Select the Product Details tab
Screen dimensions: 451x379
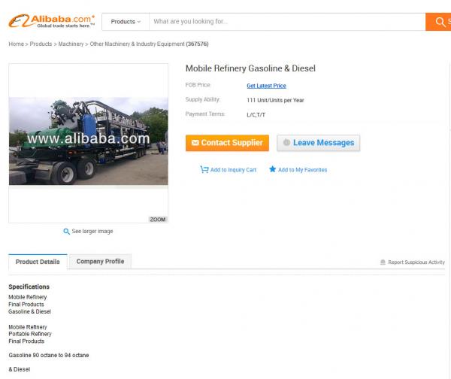coord(38,262)
